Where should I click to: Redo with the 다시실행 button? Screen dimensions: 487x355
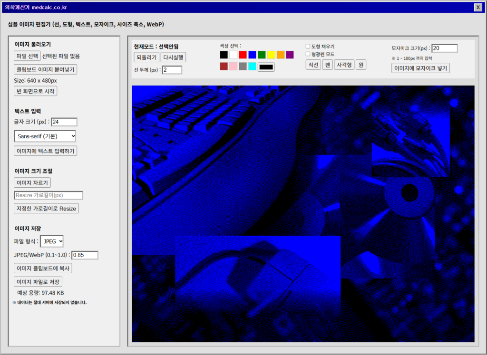pos(173,57)
